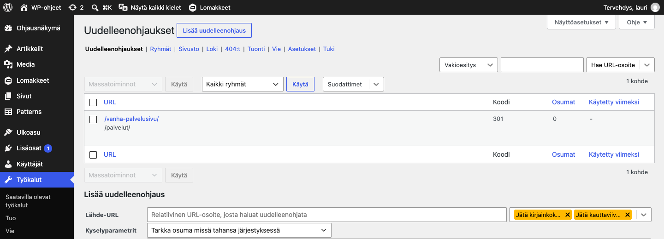
Task: Open updates via circular arrows icon
Action: pyautogui.click(x=72, y=7)
